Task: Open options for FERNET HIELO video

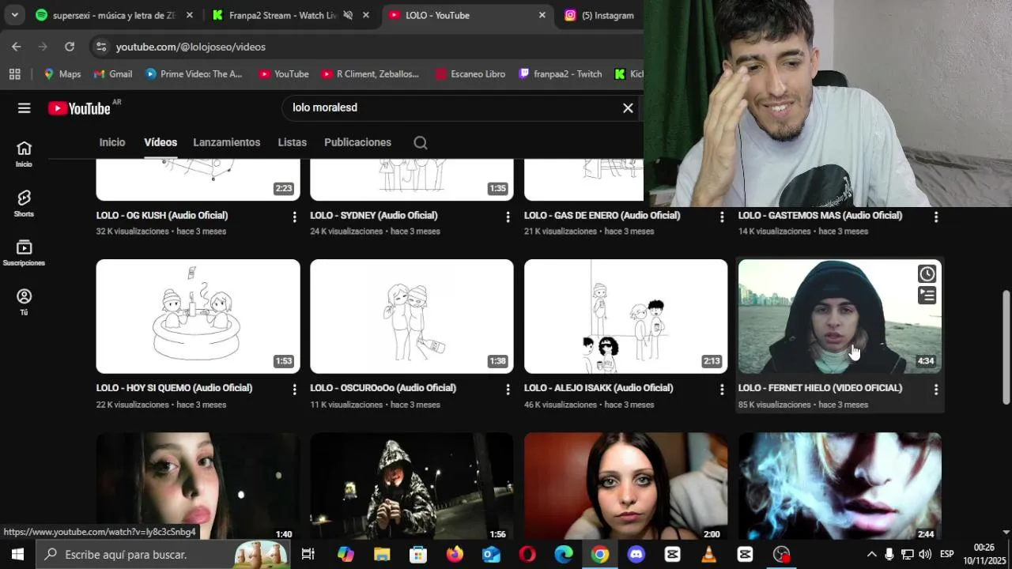Action: [x=936, y=390]
